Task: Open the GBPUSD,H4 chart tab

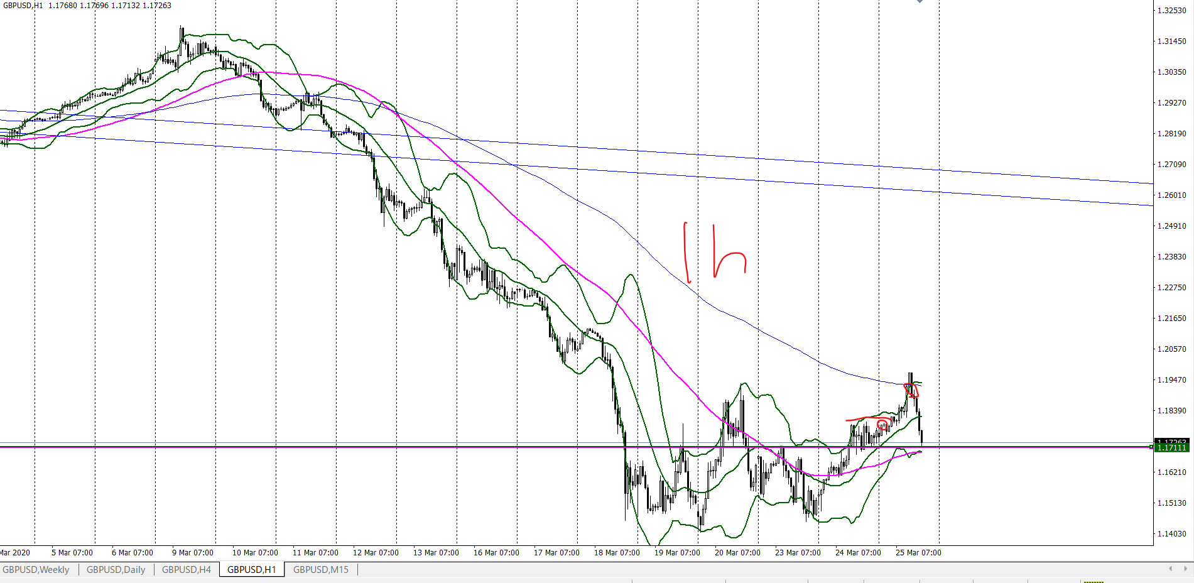Action: click(x=187, y=569)
